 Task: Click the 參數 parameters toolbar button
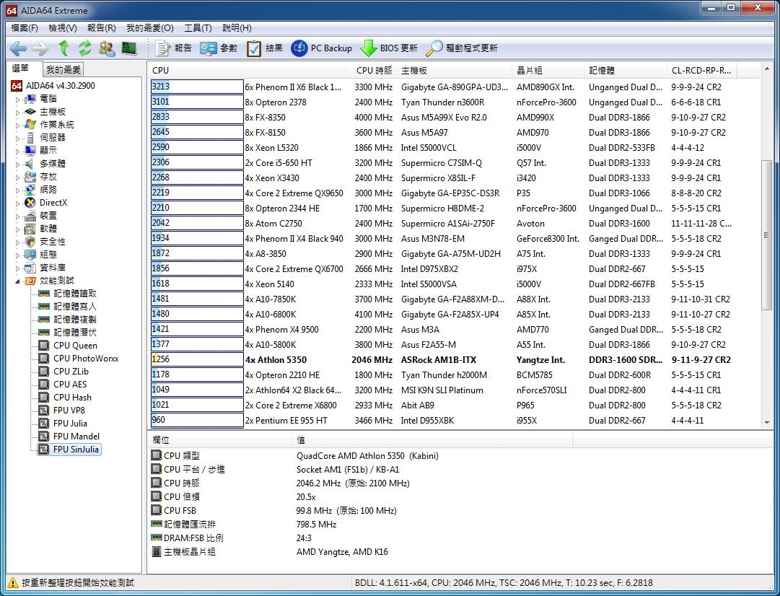pos(219,48)
